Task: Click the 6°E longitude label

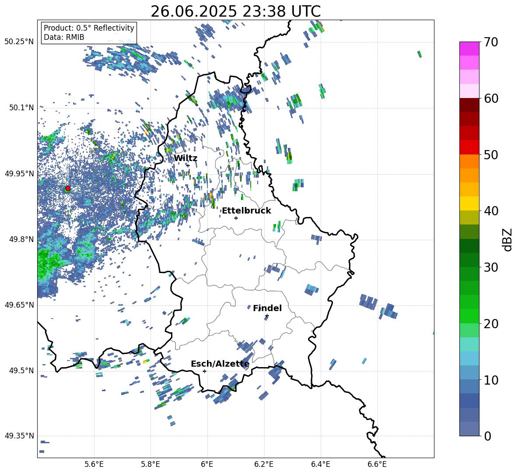Action: click(x=207, y=464)
